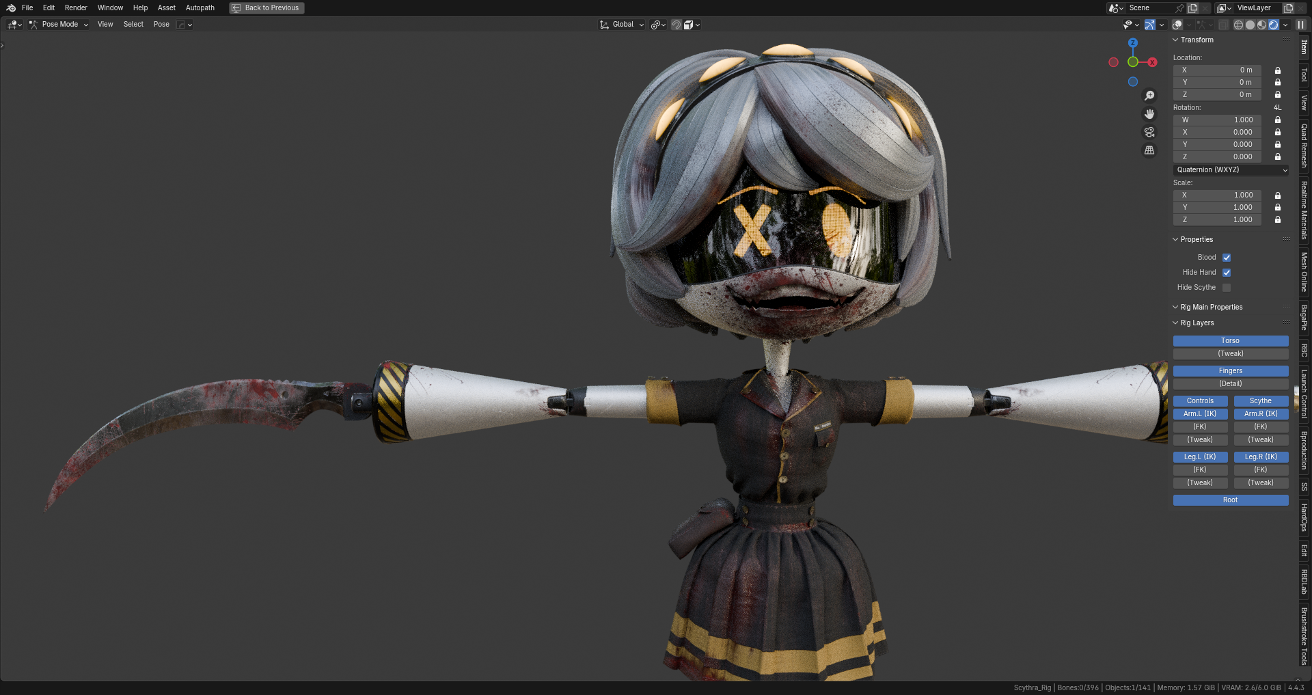Enable the Hide Scythe checkbox

tap(1227, 288)
